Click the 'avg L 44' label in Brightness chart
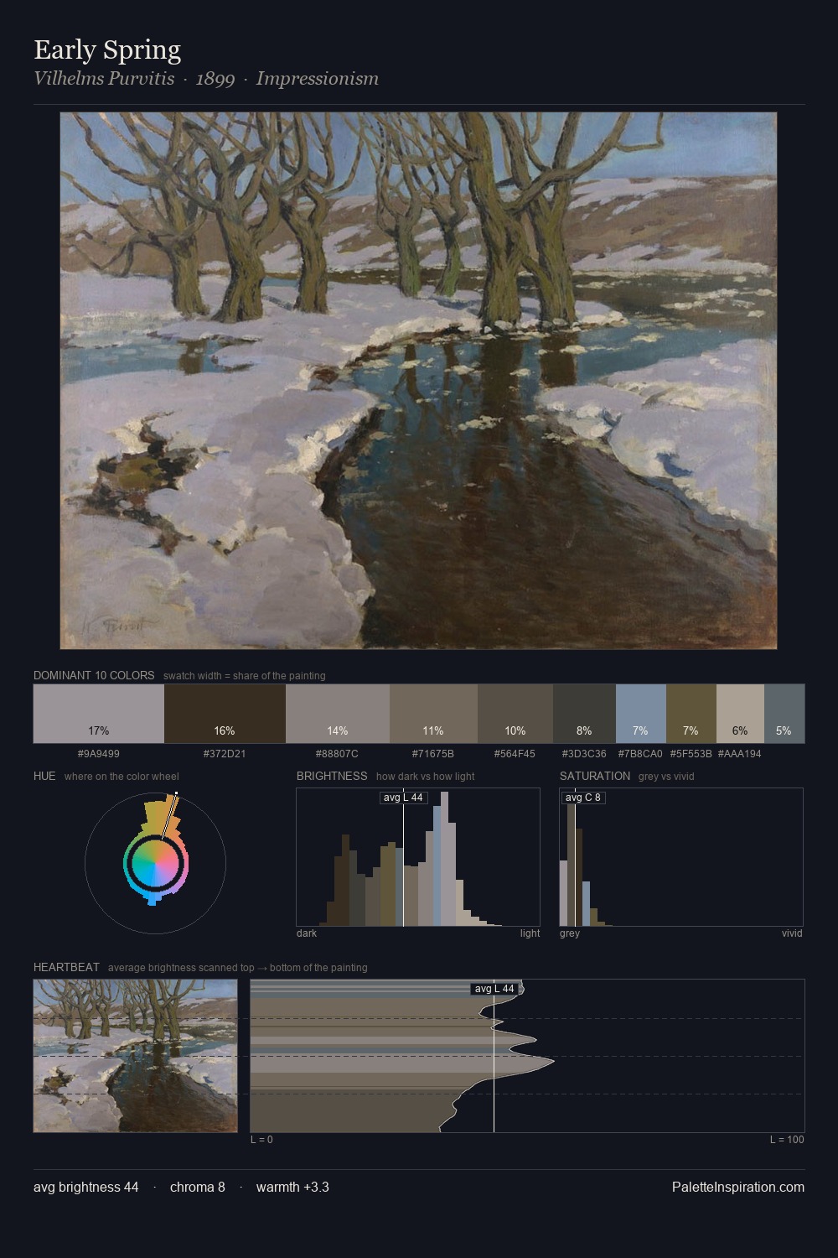 [403, 798]
